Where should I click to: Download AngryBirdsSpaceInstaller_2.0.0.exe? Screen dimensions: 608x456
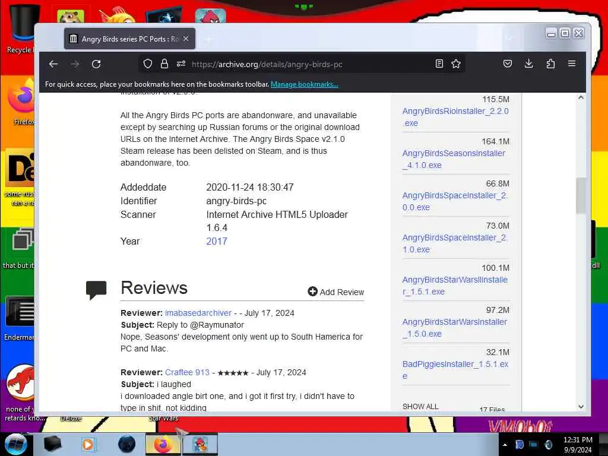coord(455,201)
